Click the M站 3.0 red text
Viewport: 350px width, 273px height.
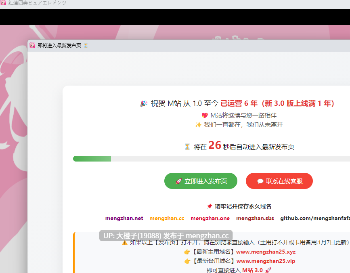pos(252,270)
